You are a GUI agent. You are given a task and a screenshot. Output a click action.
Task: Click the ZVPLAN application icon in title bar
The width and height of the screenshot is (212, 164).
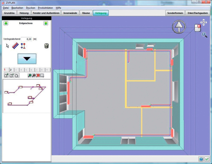3,3
